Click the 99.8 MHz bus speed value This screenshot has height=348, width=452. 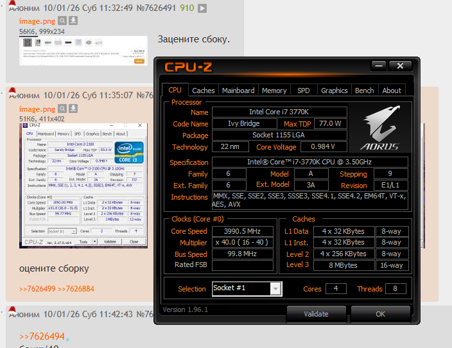point(243,254)
